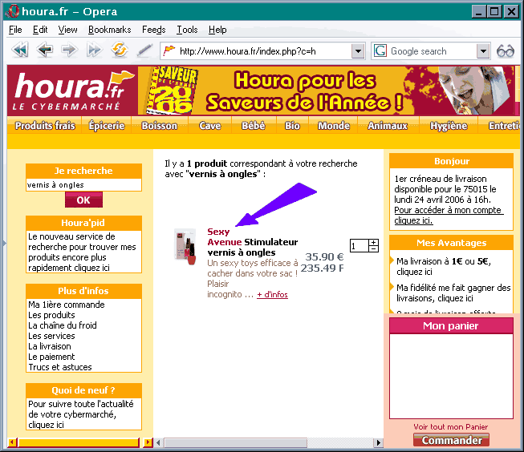This screenshot has height=452, width=524.
Task: Open Le paiement link
Action: [x=51, y=357]
